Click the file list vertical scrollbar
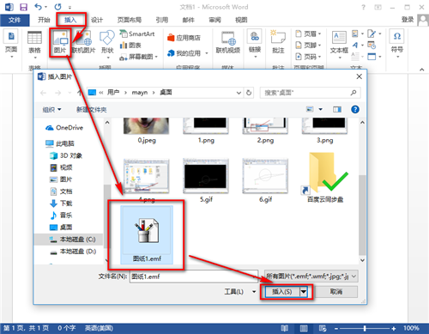The image size is (429, 334). point(362,215)
